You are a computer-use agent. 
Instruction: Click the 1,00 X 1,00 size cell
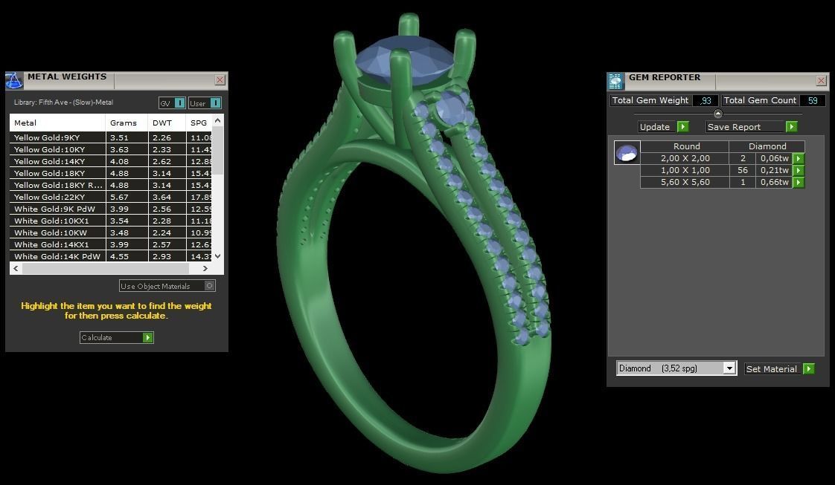pyautogui.click(x=685, y=170)
